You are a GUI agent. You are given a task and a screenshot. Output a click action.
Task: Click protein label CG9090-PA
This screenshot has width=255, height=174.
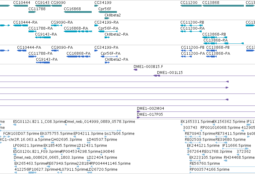(62, 48)
